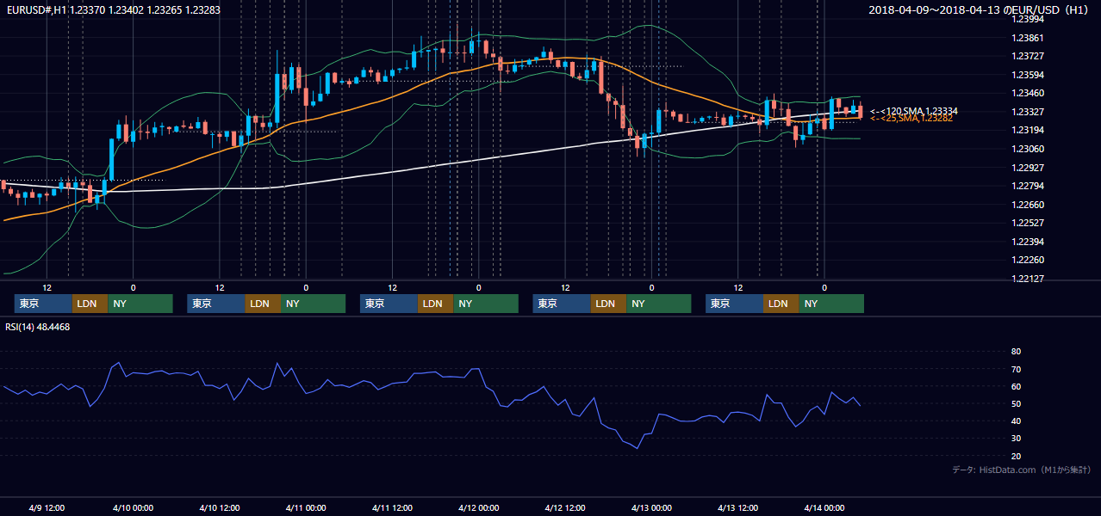Image resolution: width=1101 pixels, height=516 pixels.
Task: Click price axis value 1.23727
Action: 1028,56
